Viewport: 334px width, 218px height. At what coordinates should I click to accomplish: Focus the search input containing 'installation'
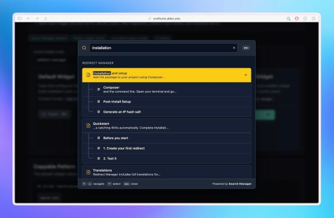click(163, 48)
